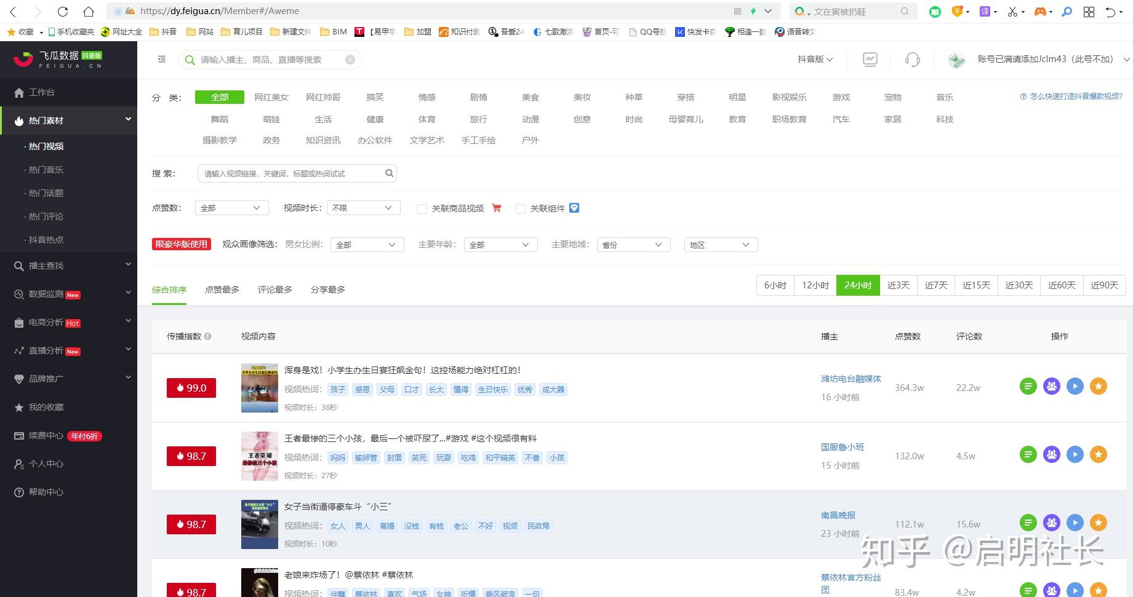Open green details icon for 南昌晚报 row

pos(1028,523)
